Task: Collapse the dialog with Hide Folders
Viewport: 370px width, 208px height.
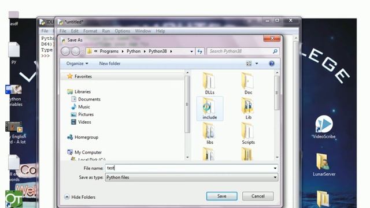Action: pos(80,197)
